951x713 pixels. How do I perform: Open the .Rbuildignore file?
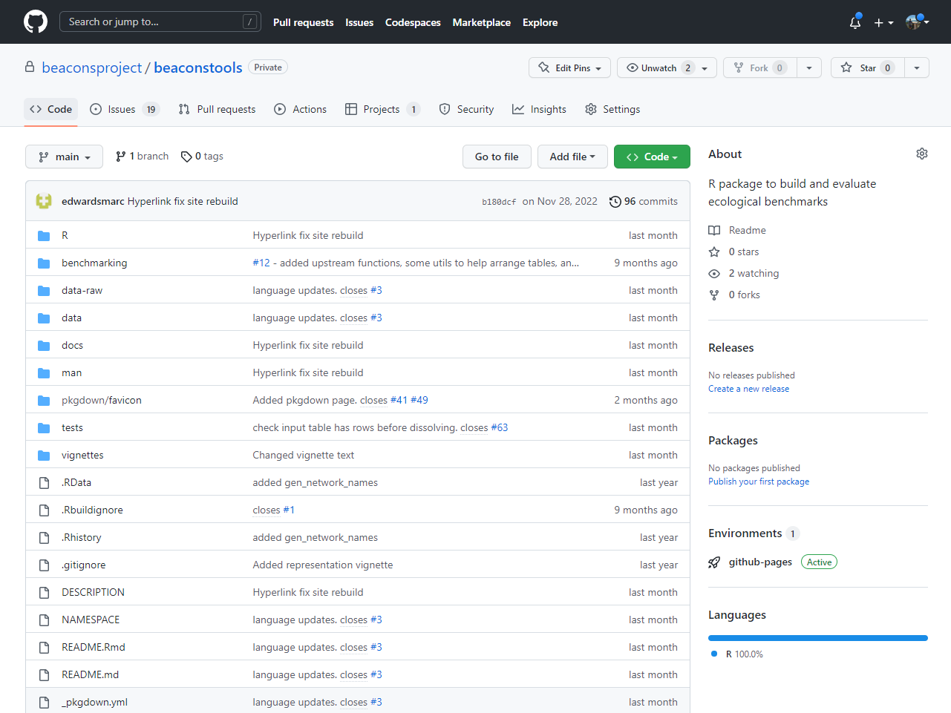tap(92, 510)
